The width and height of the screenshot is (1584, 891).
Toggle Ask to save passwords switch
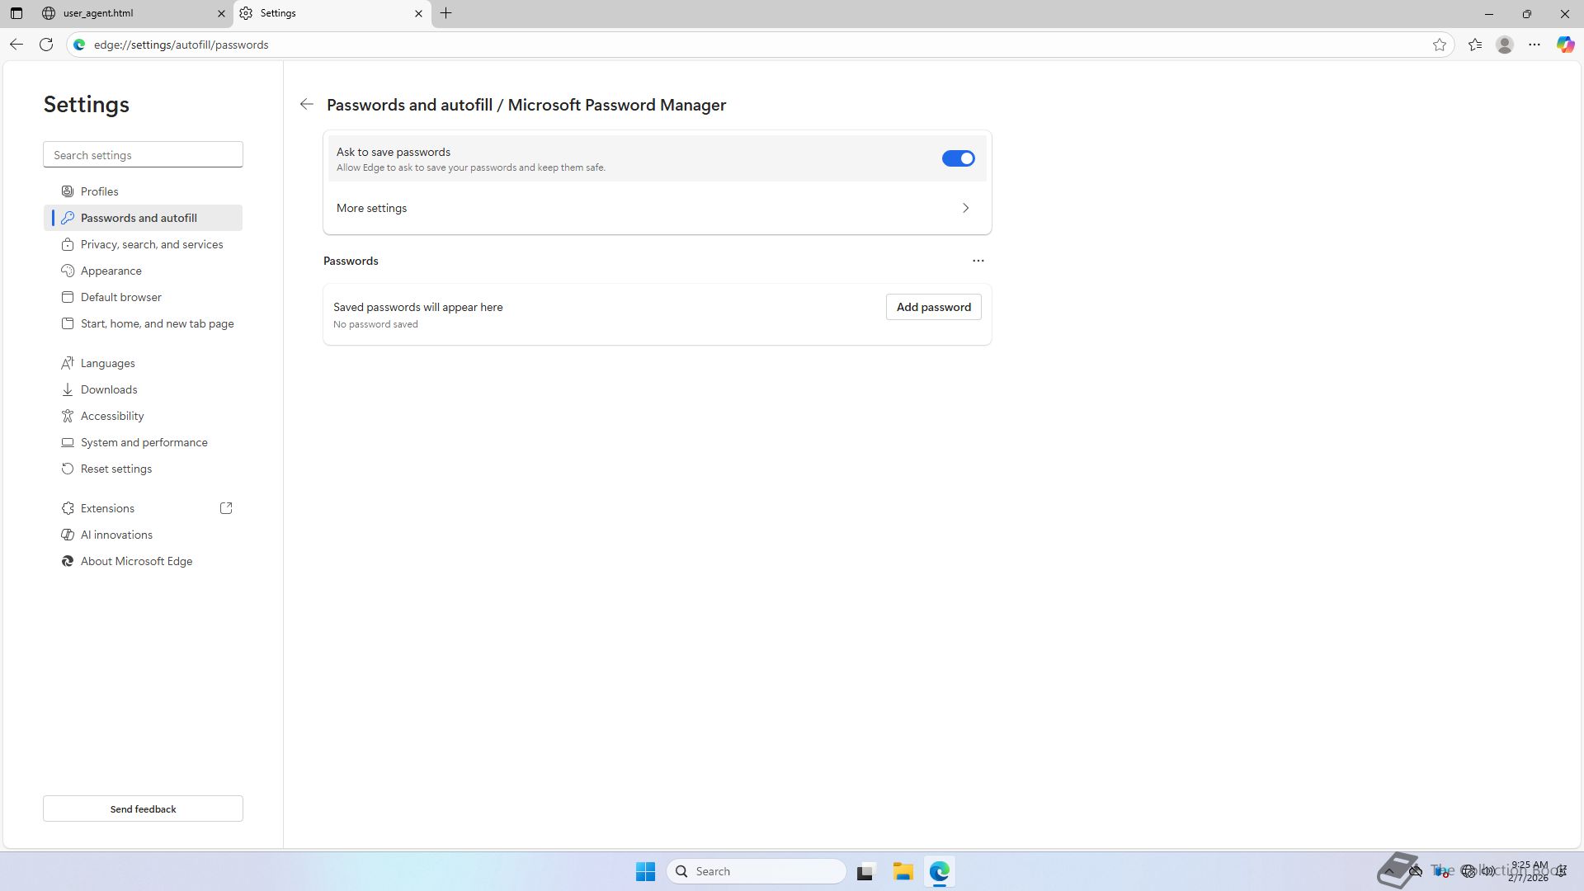click(x=958, y=158)
